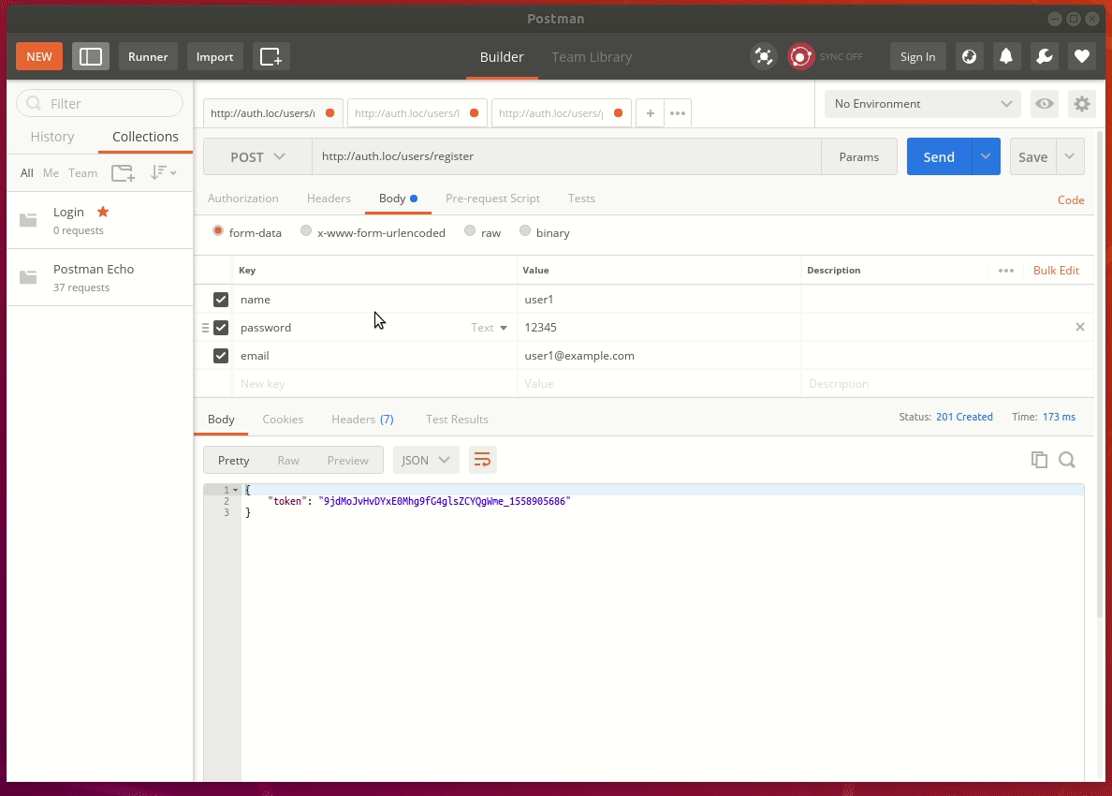The image size is (1112, 796).
Task: Click Bulk Edit link
Action: 1056,271
